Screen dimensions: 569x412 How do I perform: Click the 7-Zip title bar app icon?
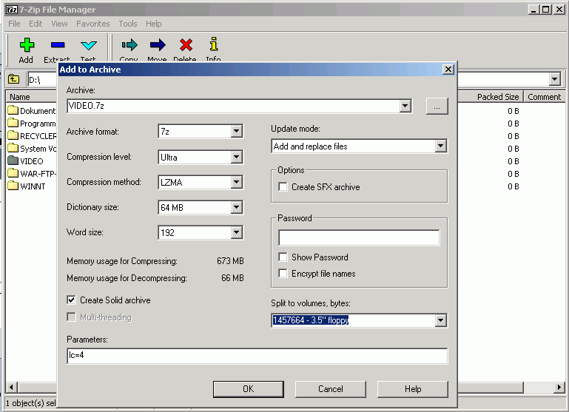[12, 10]
